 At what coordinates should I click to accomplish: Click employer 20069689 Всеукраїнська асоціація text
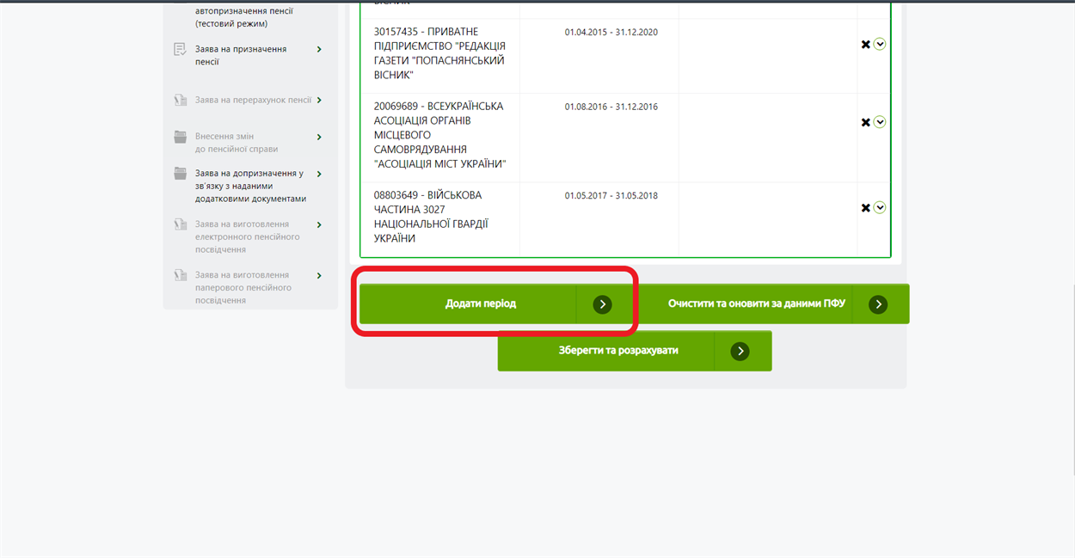coord(439,135)
